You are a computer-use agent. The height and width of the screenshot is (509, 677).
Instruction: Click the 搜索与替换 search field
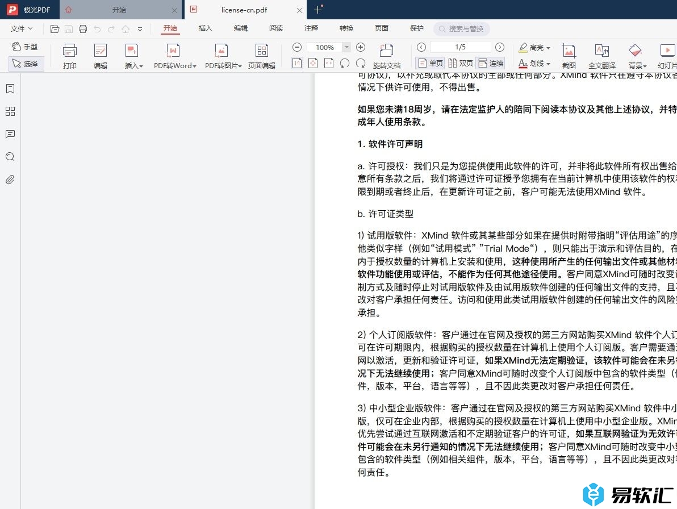click(462, 28)
